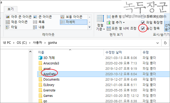Click 내 PC in address path
Screen dimensions: 170x103
point(7,43)
